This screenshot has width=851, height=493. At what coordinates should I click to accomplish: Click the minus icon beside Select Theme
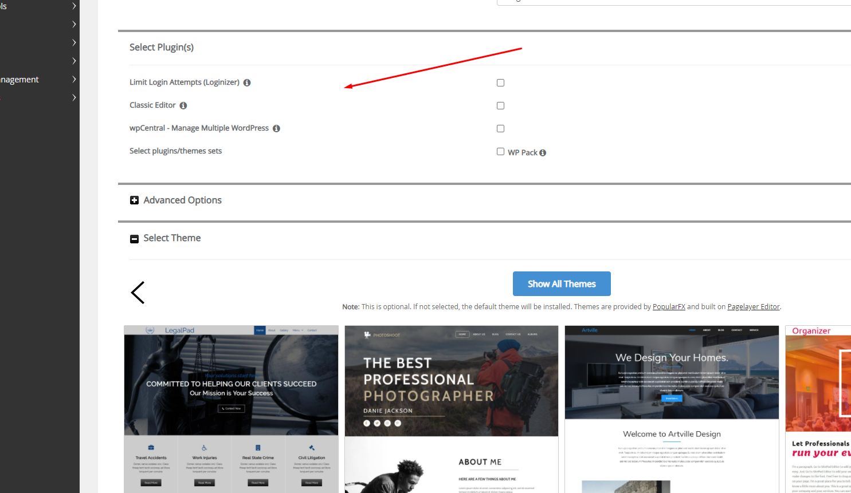pyautogui.click(x=134, y=239)
